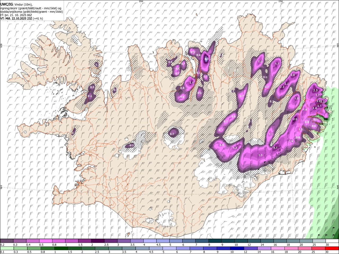Click the "15W" longitude label at the top edge
The image size is (339, 254).
tap(280, 1)
